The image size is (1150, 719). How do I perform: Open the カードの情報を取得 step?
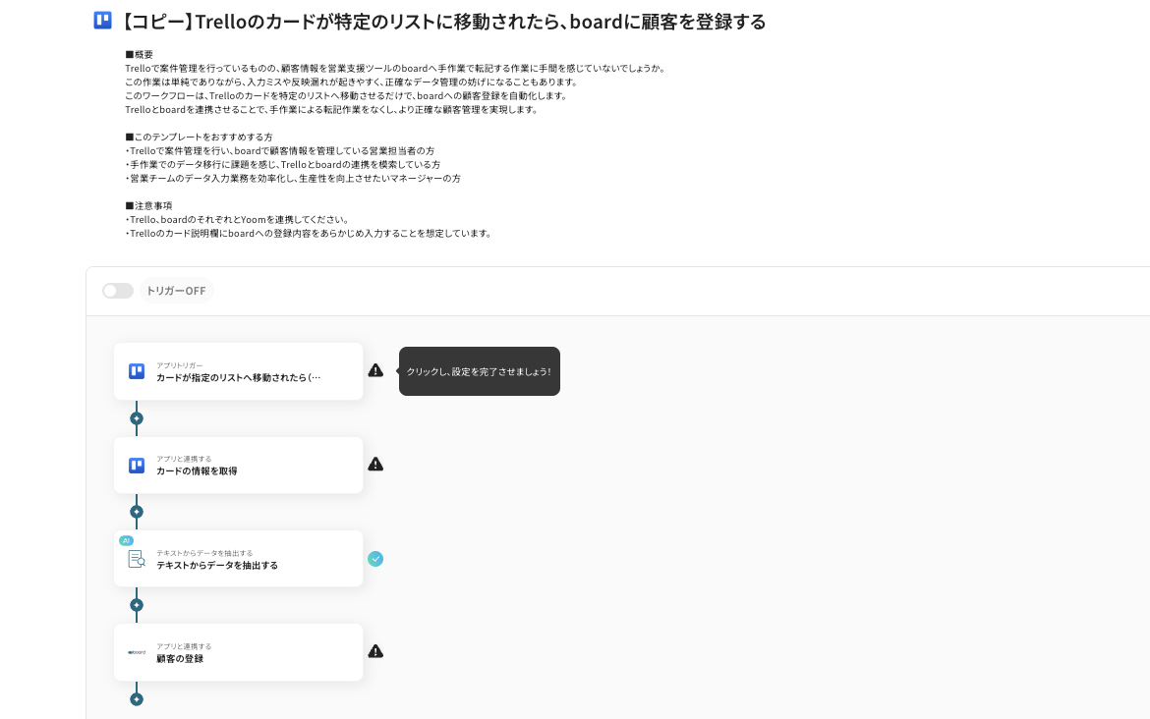pos(239,466)
